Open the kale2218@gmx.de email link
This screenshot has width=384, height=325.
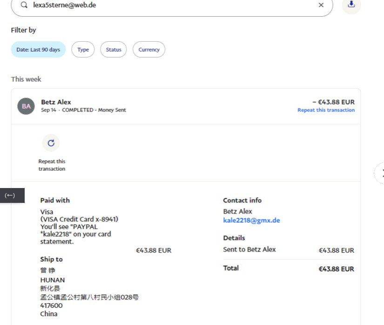(x=251, y=221)
